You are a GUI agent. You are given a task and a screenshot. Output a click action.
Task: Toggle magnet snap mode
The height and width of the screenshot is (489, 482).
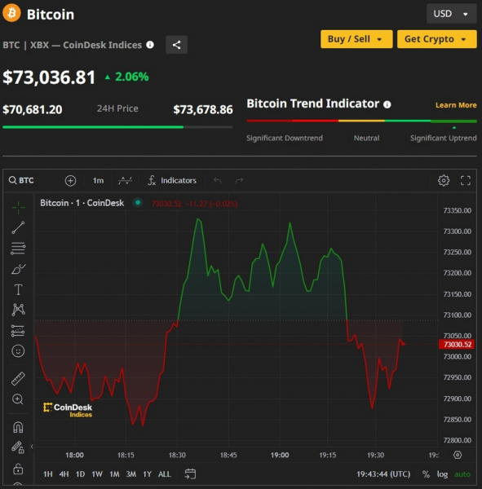point(18,427)
